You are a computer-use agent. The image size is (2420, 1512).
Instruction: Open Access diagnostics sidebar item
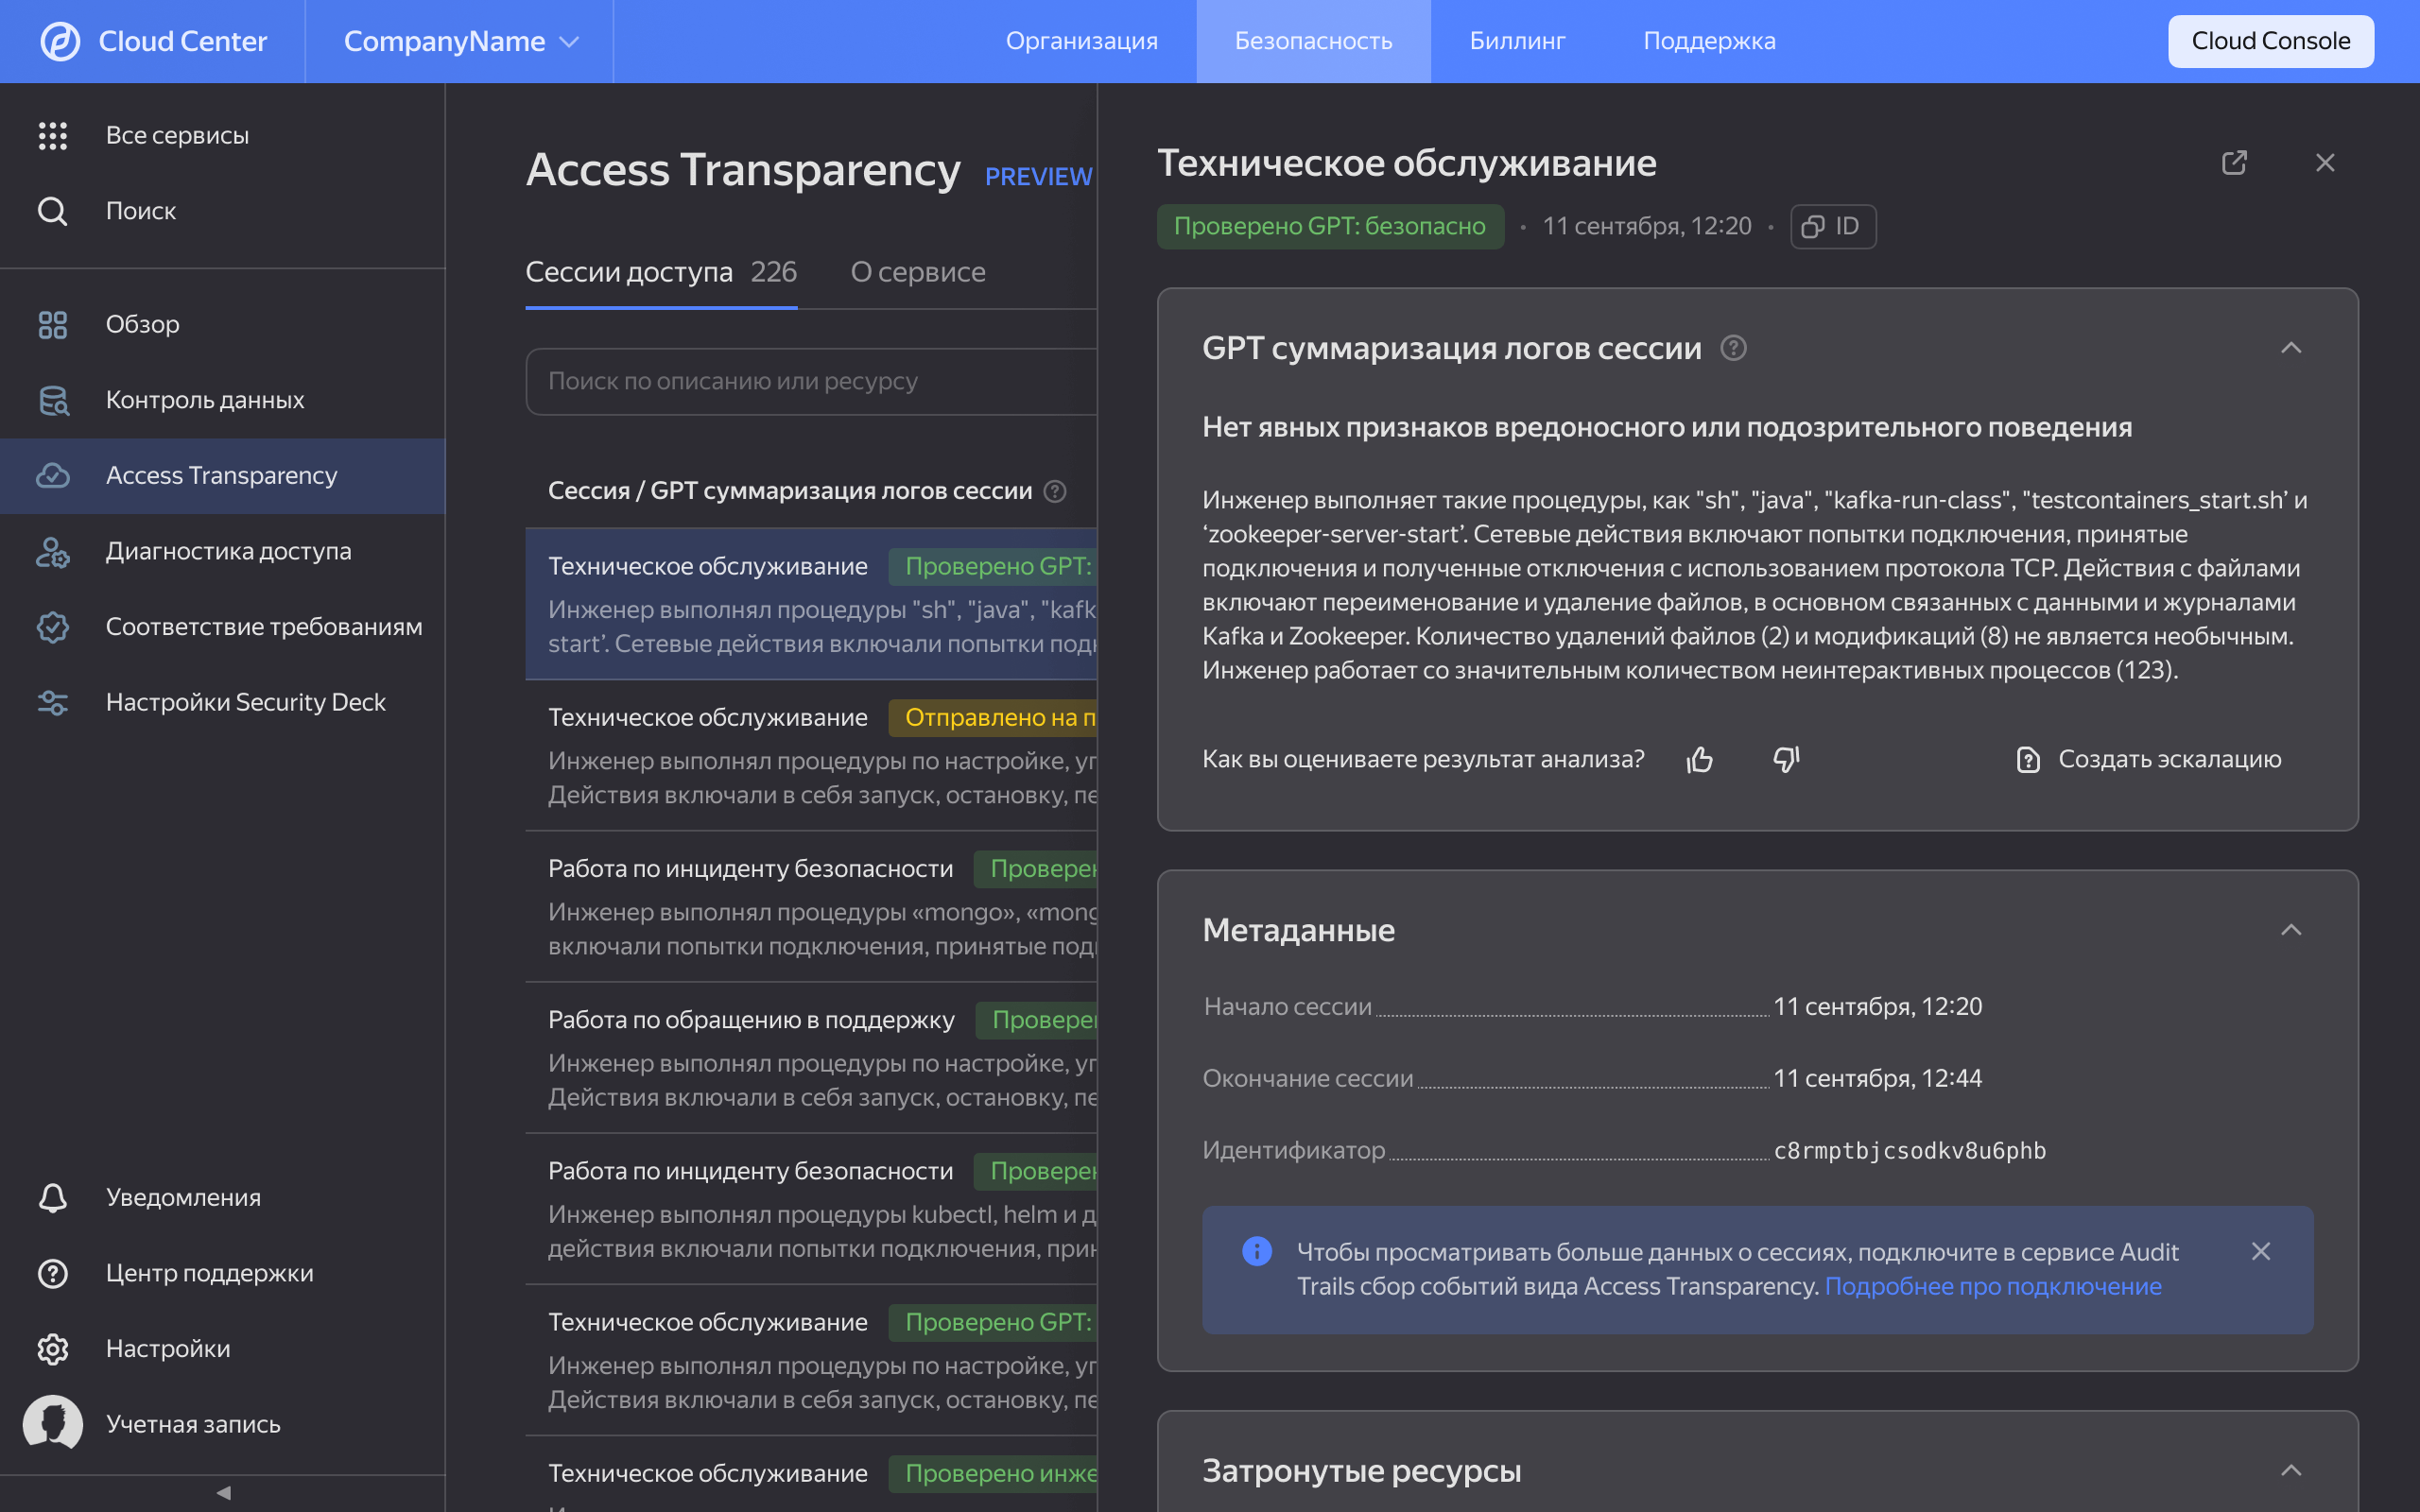(x=228, y=551)
